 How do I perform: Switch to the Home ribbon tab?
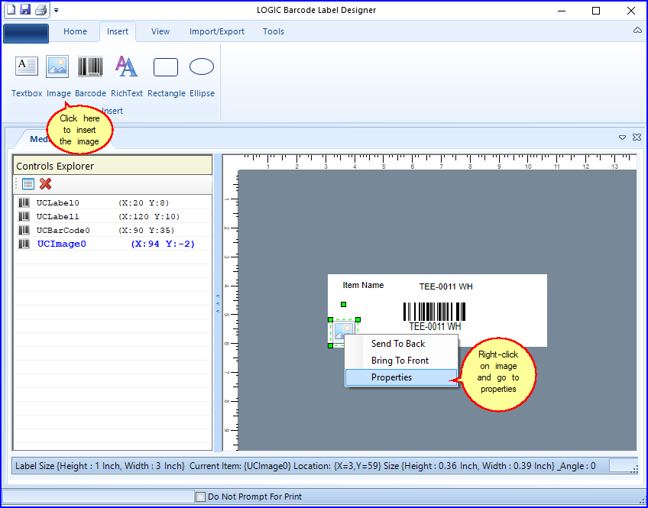click(x=75, y=31)
